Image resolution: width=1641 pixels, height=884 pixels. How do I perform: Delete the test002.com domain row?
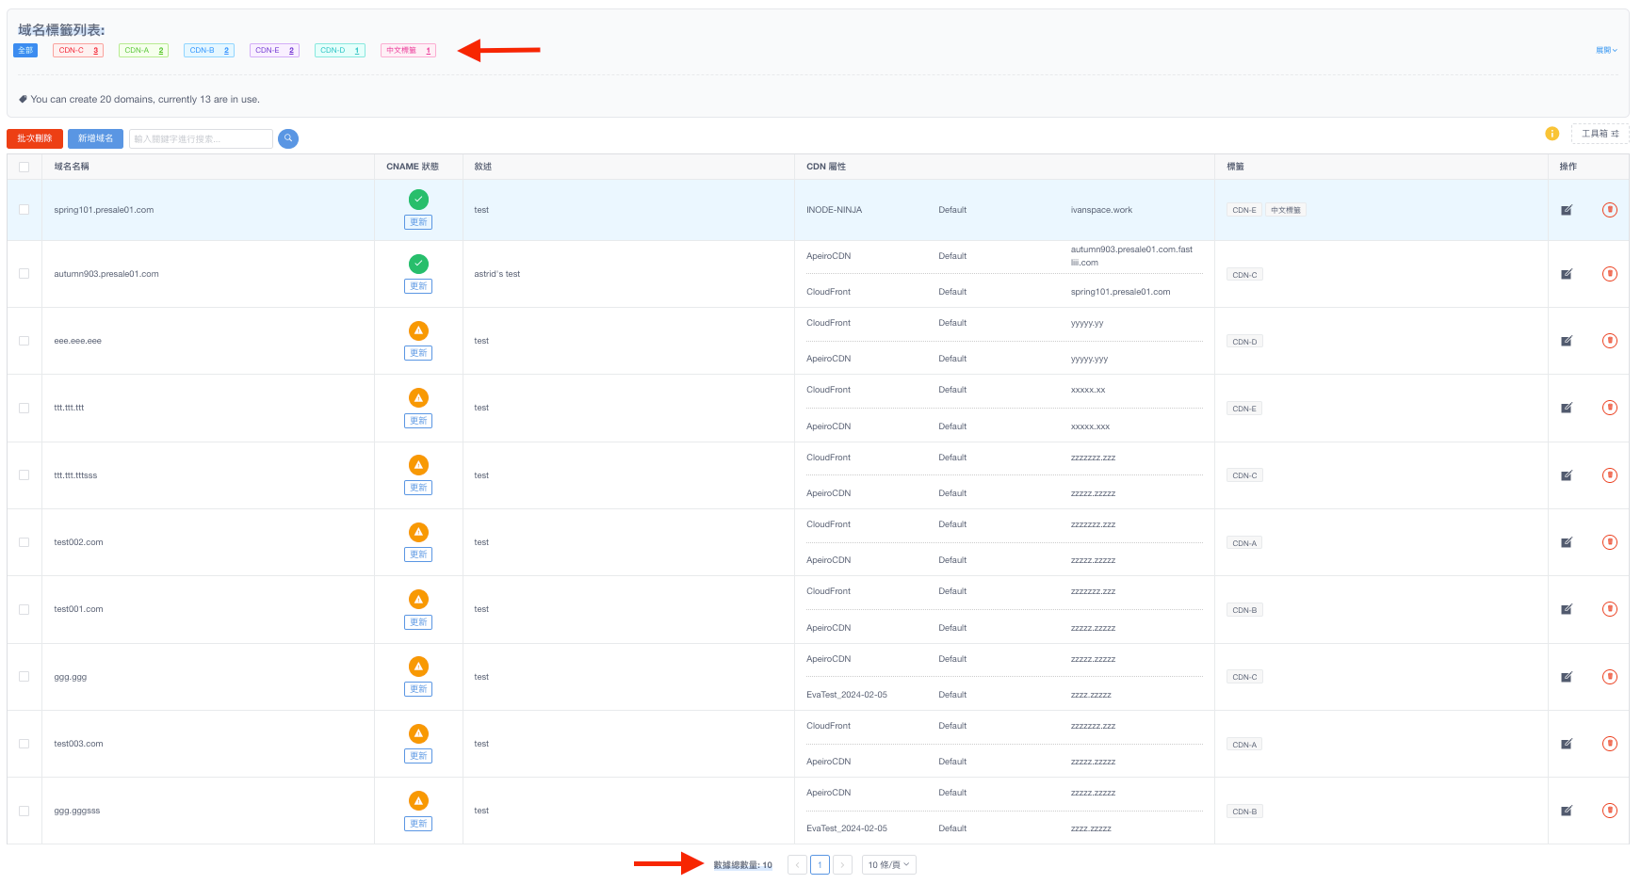point(1609,542)
